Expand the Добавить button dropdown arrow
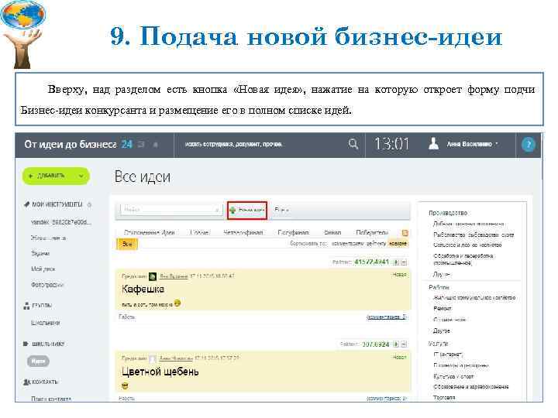The width and height of the screenshot is (558, 418). [81, 176]
